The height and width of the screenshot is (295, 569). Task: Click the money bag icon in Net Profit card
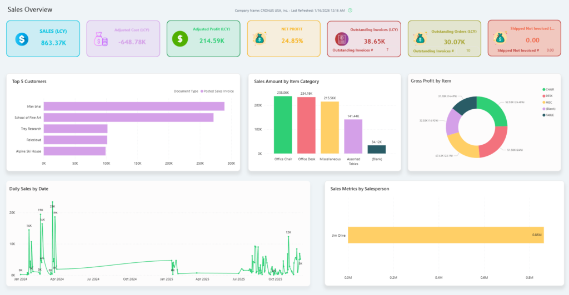coord(259,39)
